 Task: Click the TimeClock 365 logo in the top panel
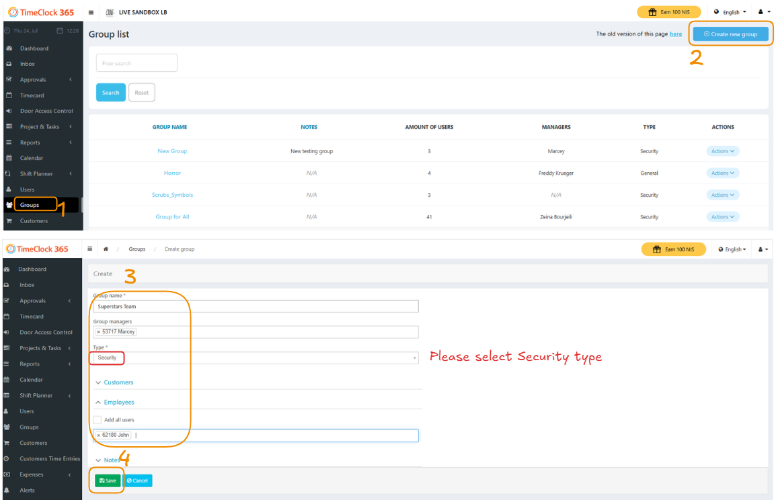tap(41, 12)
